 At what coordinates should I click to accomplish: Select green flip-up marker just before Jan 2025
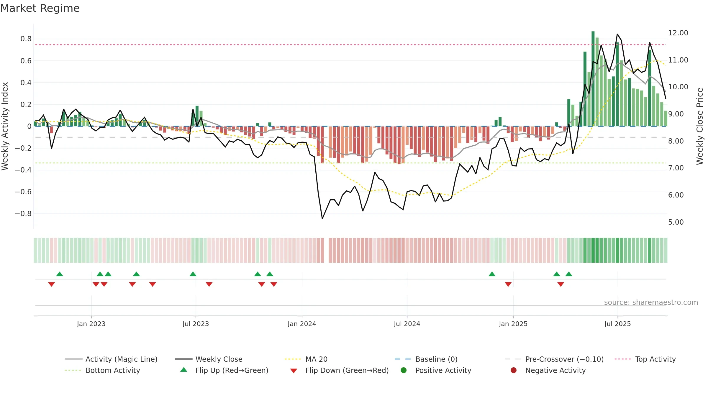coord(492,274)
